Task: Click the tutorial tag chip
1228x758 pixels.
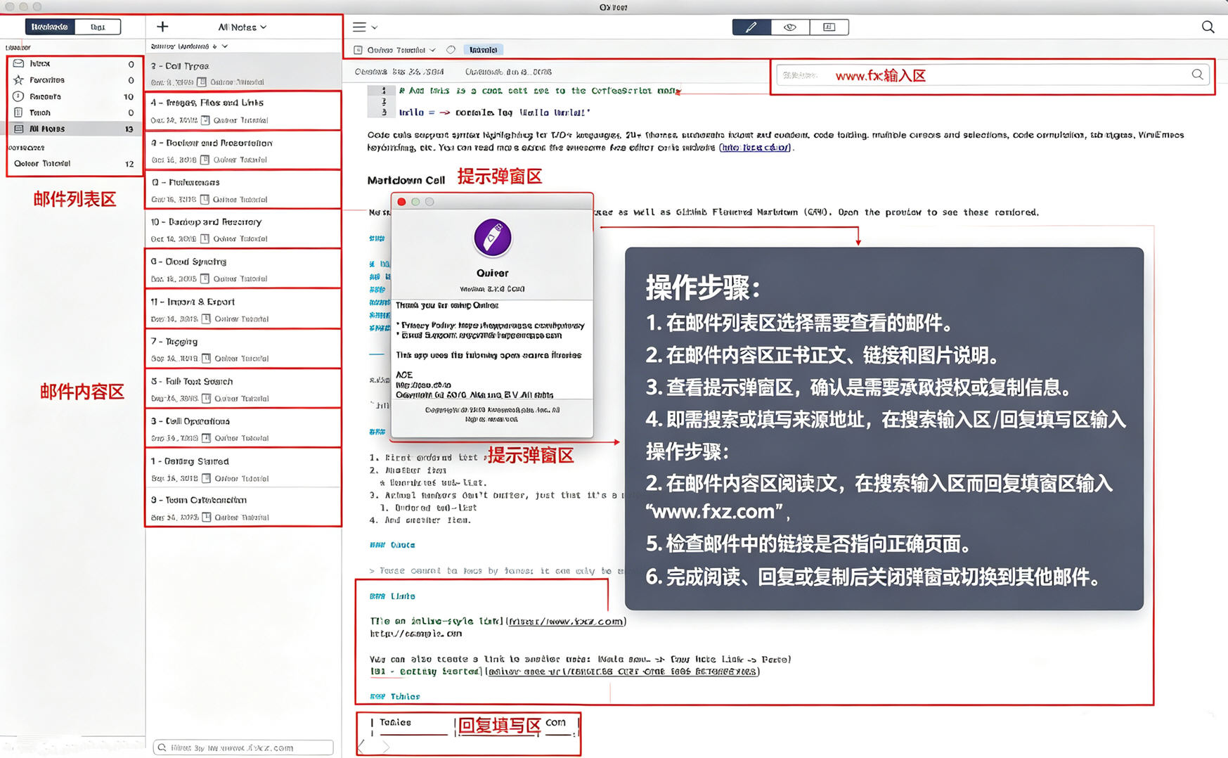Action: (484, 50)
